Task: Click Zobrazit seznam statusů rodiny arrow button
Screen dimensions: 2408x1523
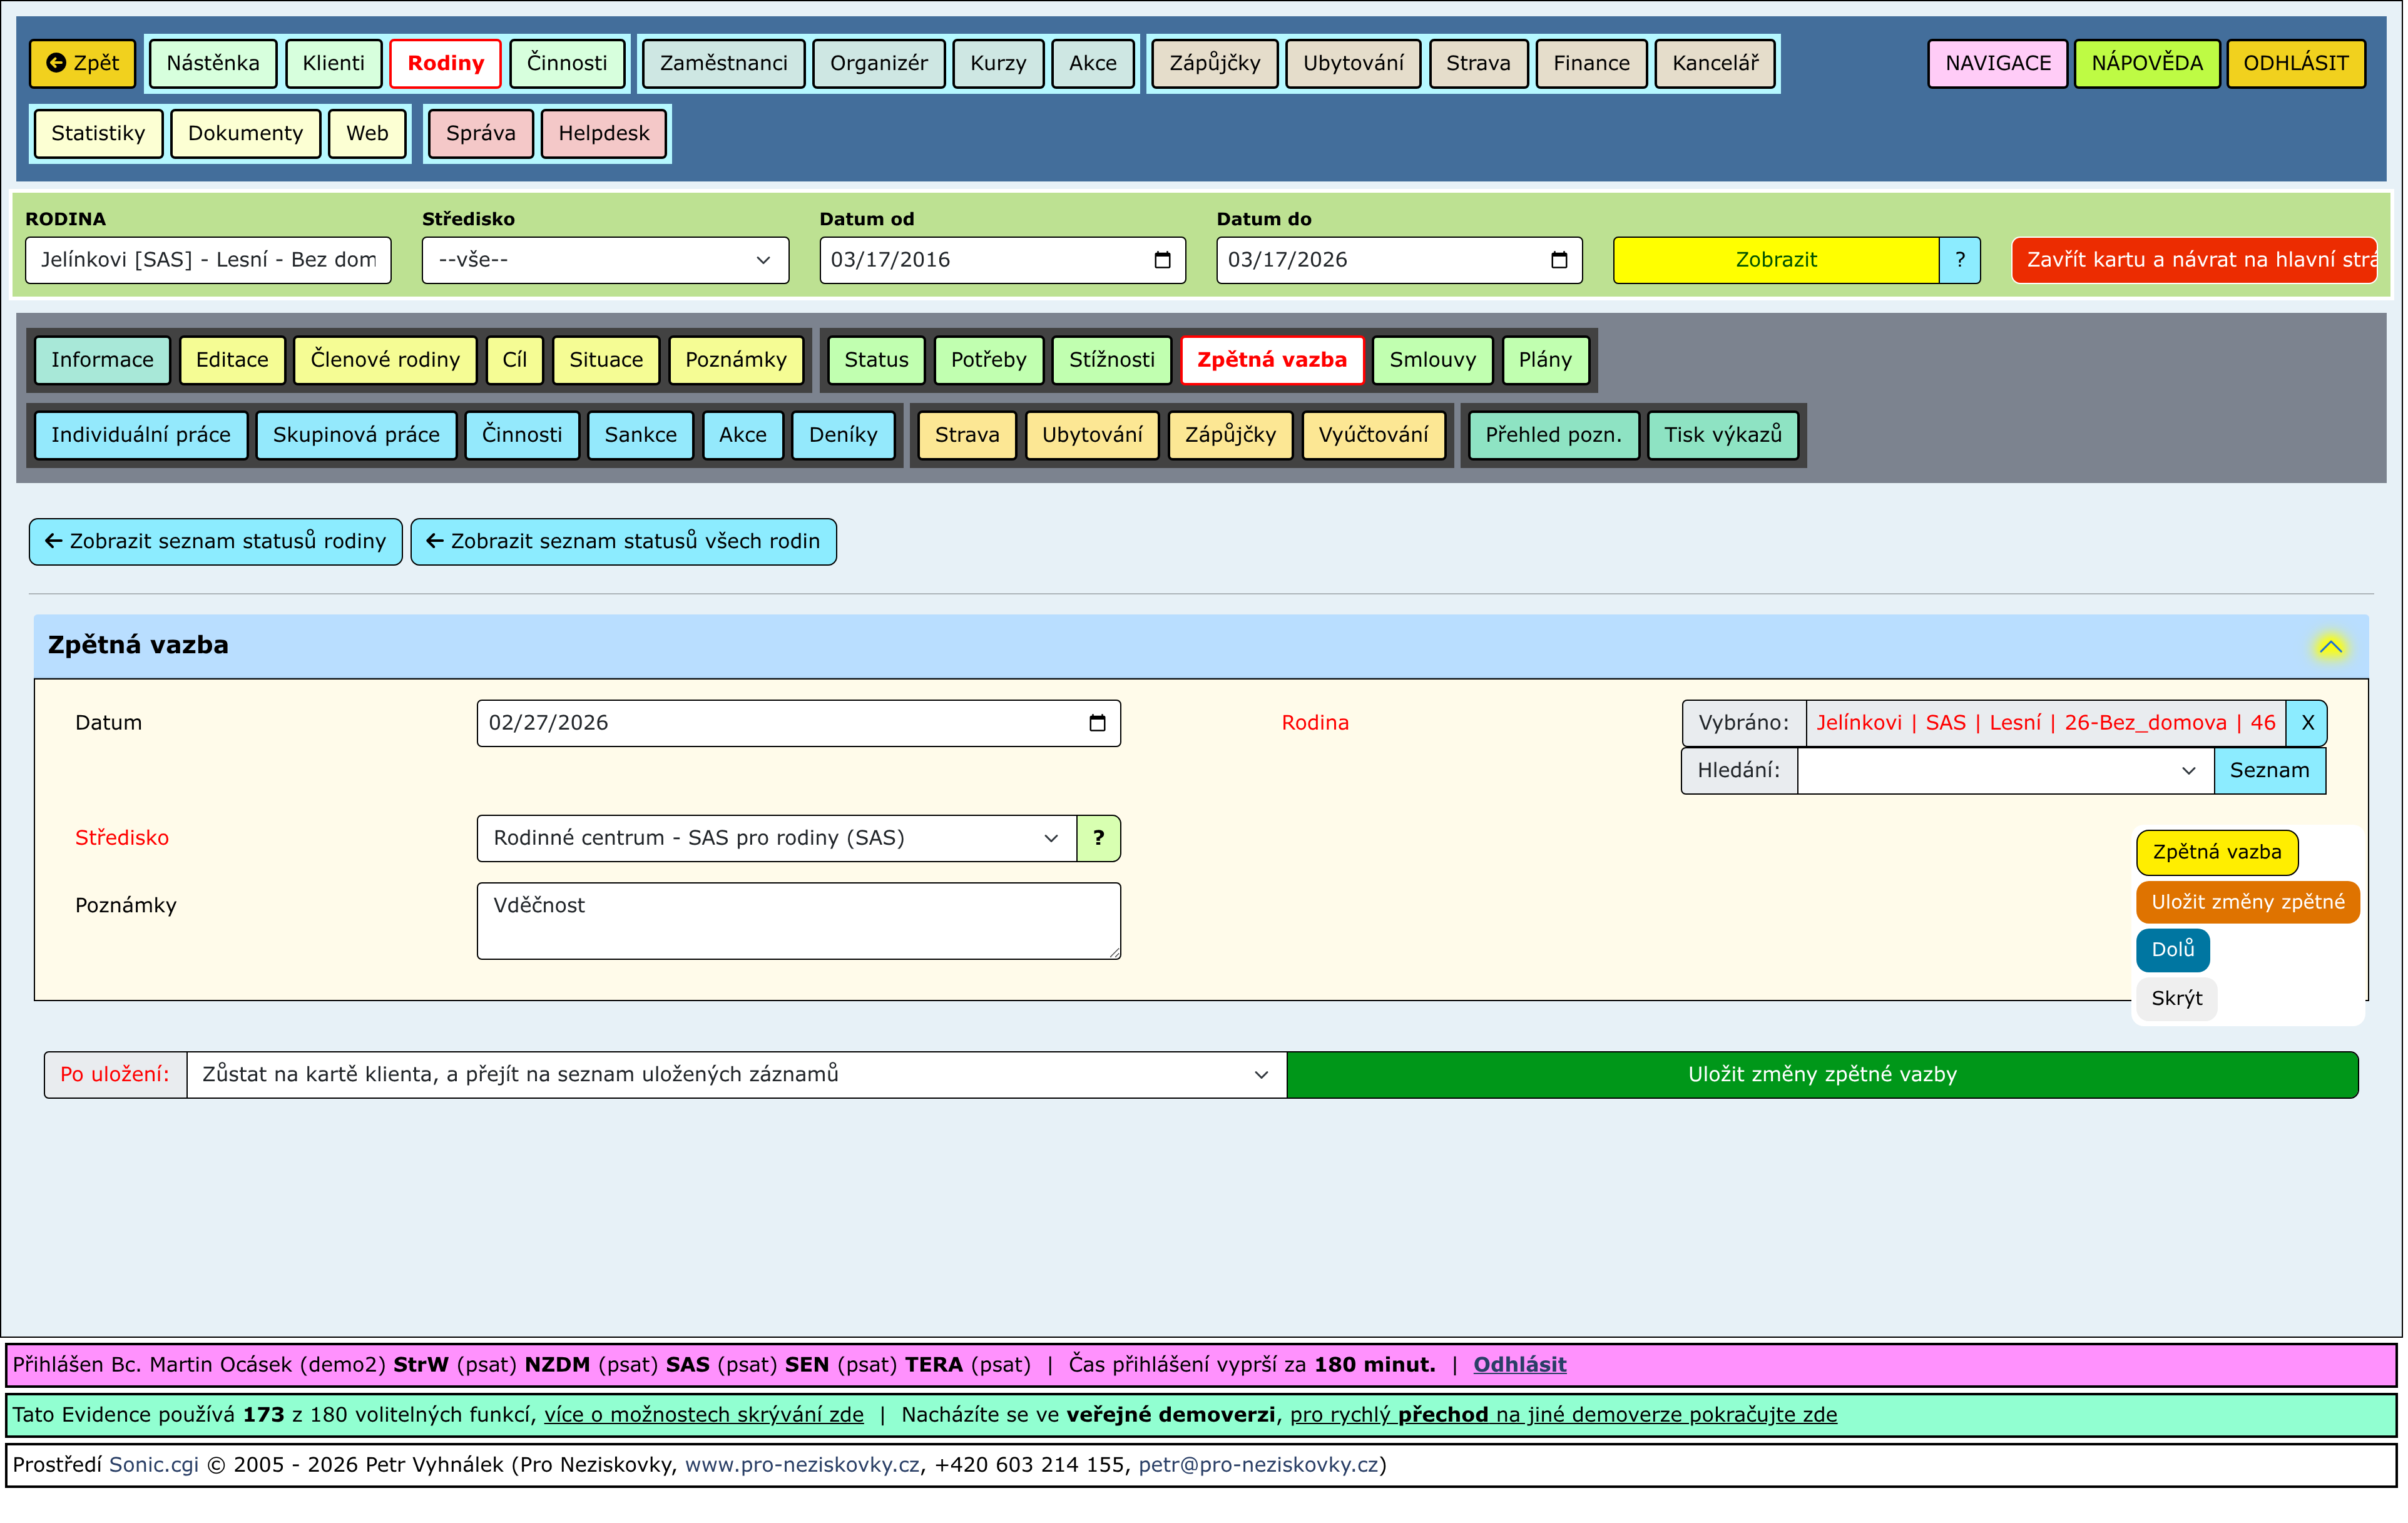Action: click(x=216, y=542)
